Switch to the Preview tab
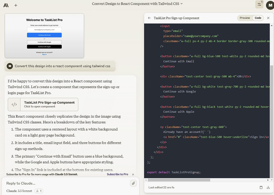The image size is (274, 195). [245, 18]
